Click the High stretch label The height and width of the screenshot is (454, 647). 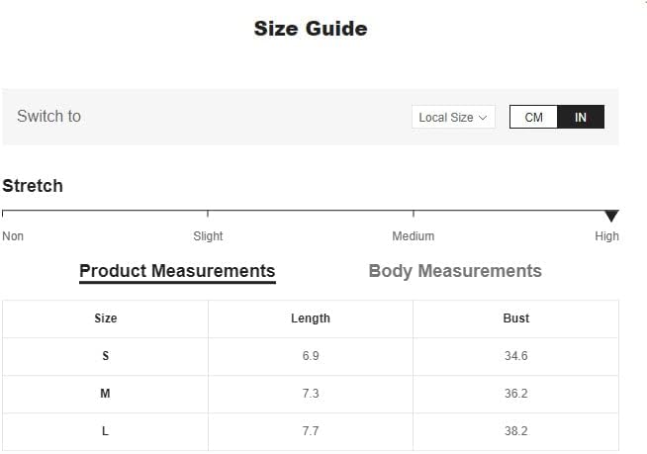pyautogui.click(x=606, y=236)
